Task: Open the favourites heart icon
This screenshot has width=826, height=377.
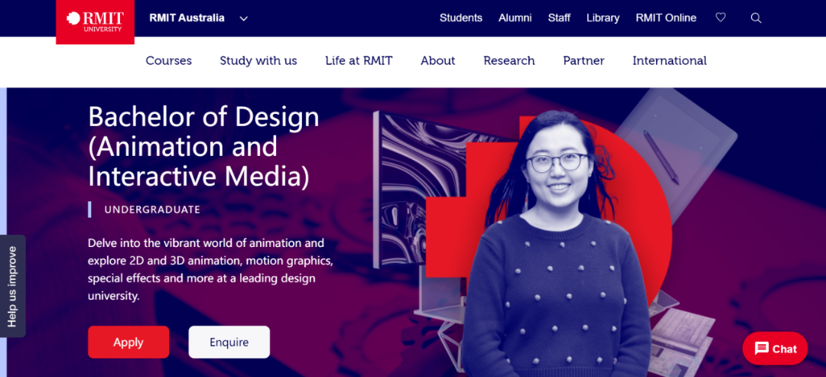Action: coord(720,18)
